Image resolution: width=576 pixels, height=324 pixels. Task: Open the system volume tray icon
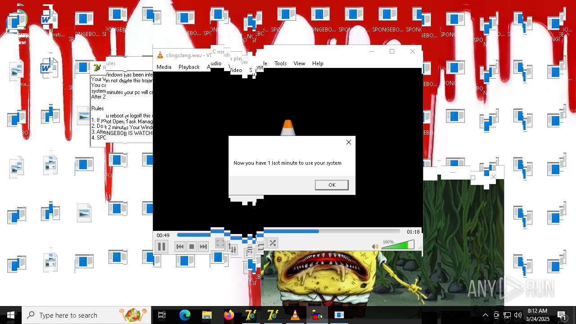(x=518, y=315)
